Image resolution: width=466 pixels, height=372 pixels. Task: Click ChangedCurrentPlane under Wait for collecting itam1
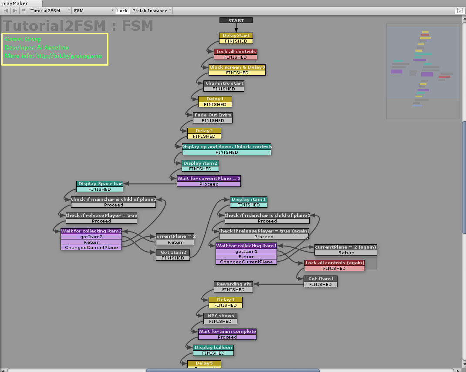click(x=247, y=262)
